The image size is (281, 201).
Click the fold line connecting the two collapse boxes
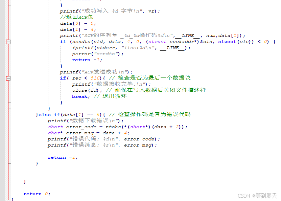coord(8,60)
